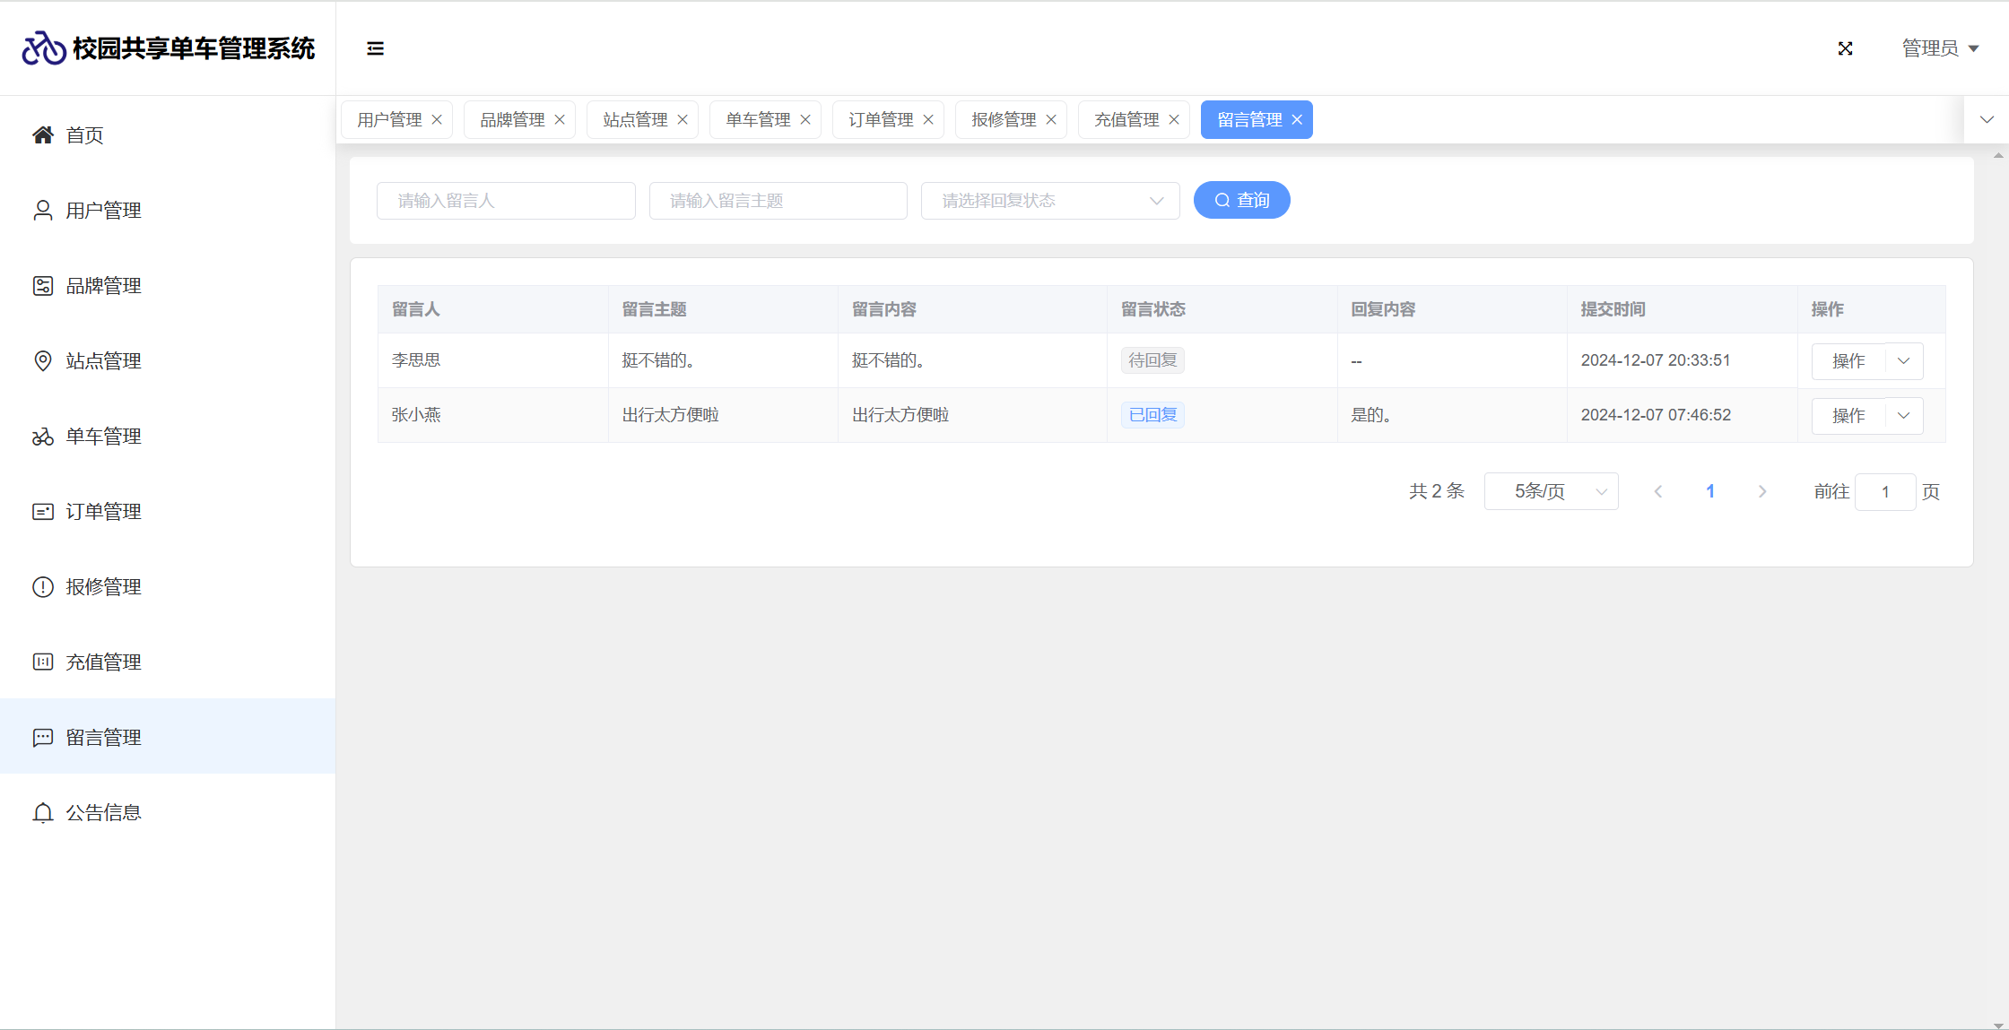Open 单车管理 via its bike icon
Image resolution: width=2009 pixels, height=1030 pixels.
pyautogui.click(x=42, y=437)
